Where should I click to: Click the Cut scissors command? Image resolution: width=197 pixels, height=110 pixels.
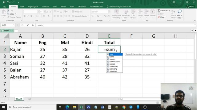pyautogui.click(x=10, y=10)
